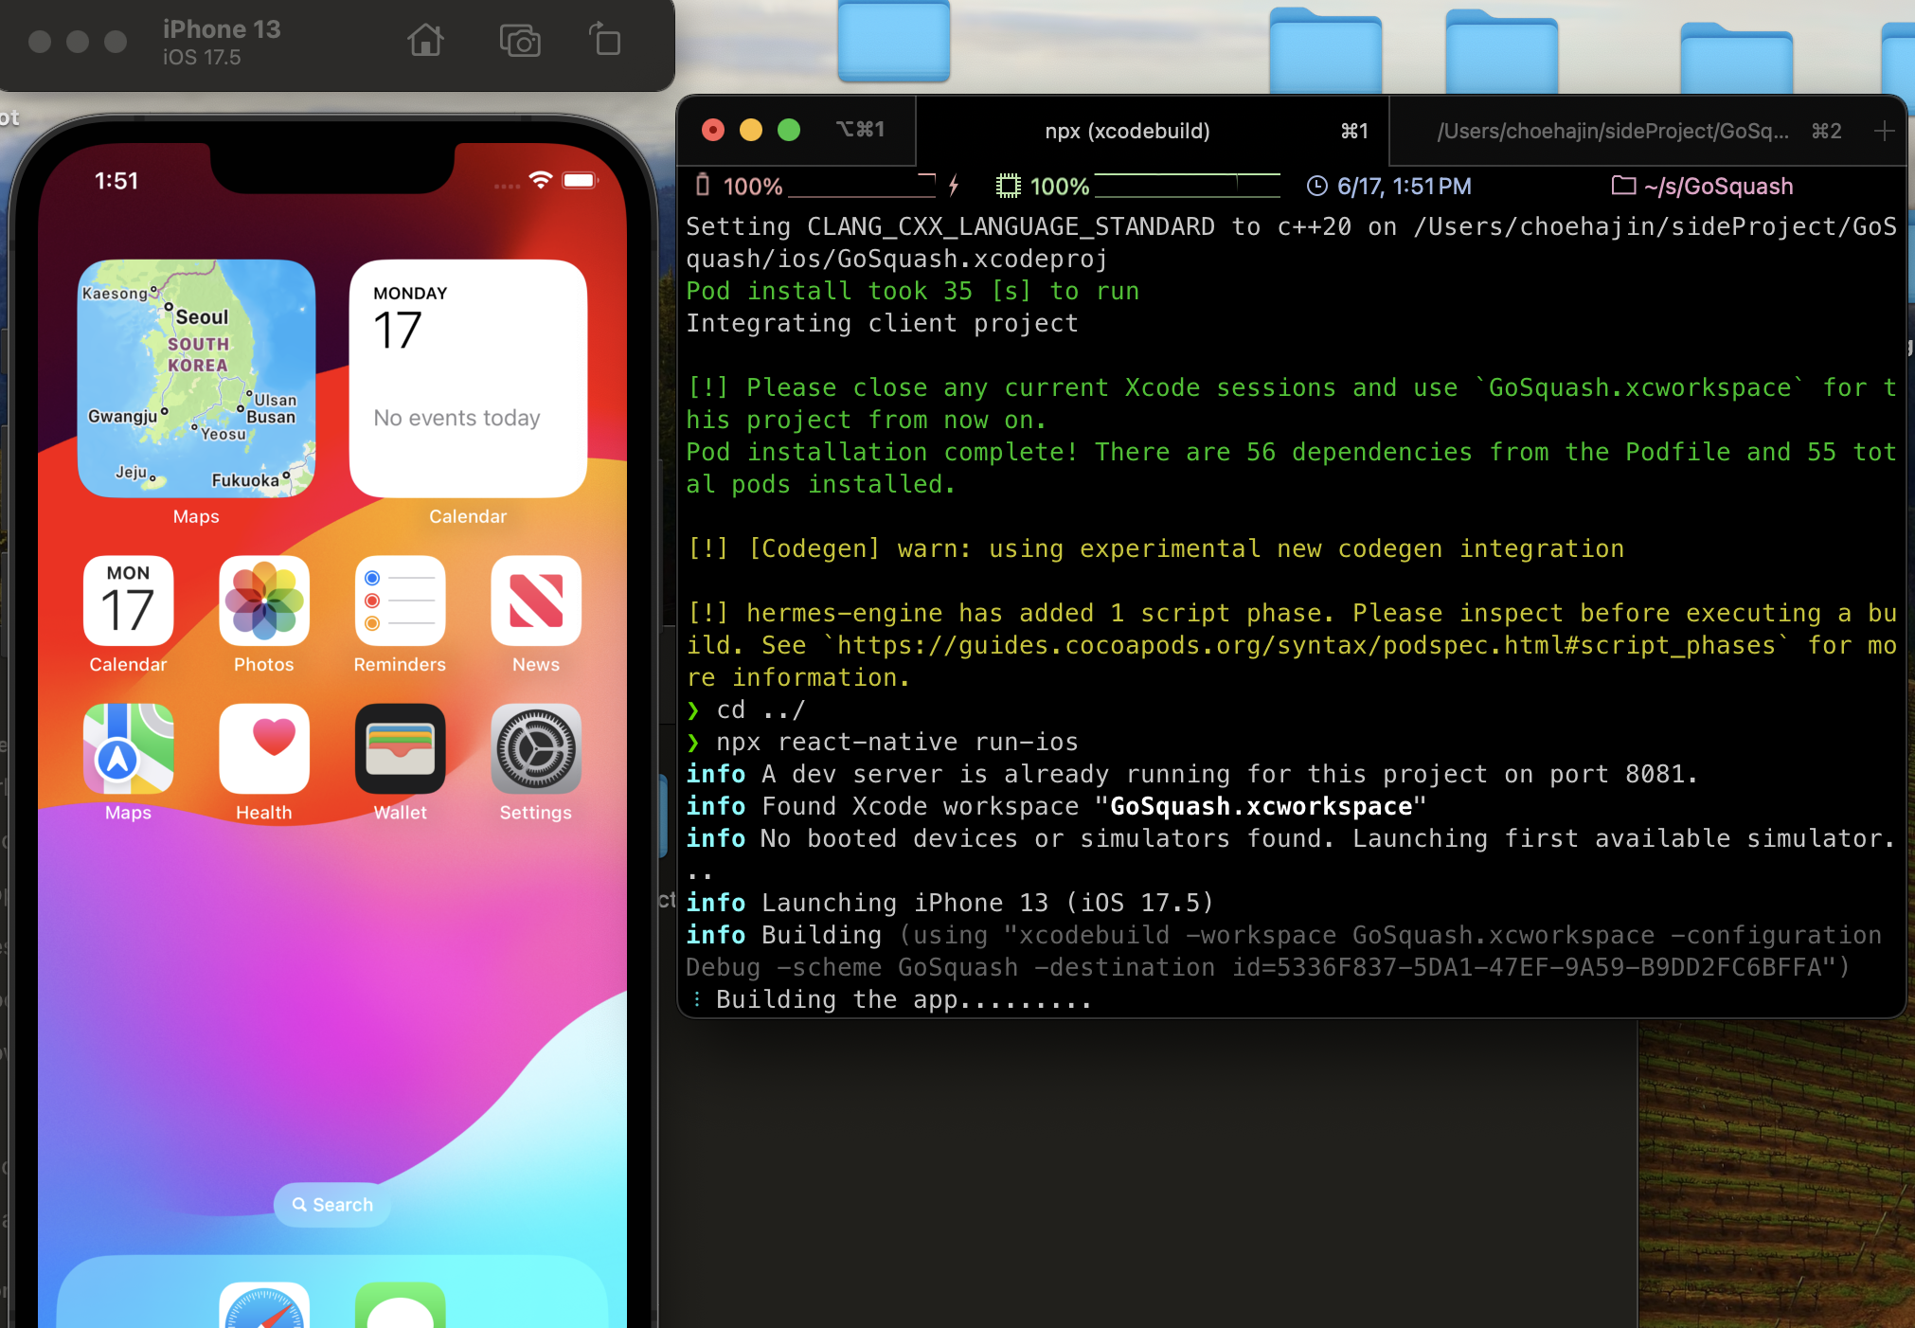
Task: Click the iPhone 1:51 status bar time
Action: click(116, 181)
